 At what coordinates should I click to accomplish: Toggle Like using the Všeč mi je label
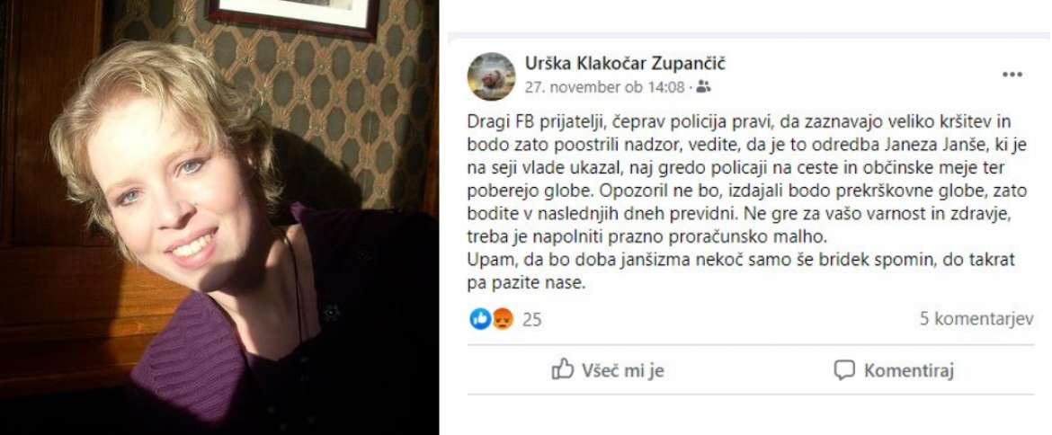coord(622,370)
